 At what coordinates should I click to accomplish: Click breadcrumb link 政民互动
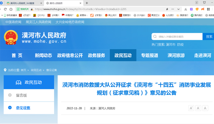[x=36, y=70]
